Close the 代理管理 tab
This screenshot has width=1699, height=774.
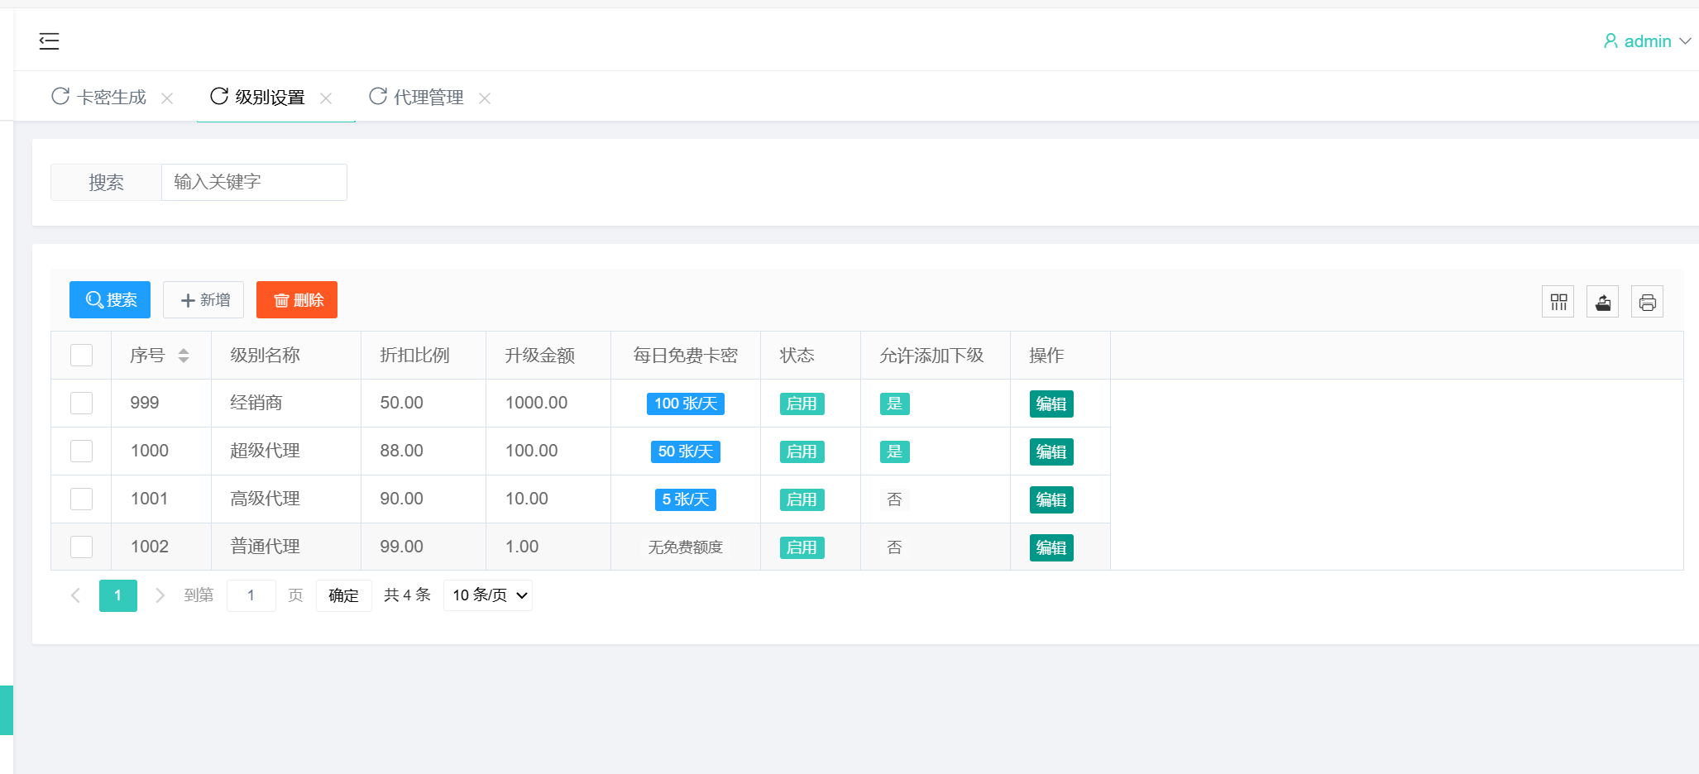pyautogui.click(x=485, y=98)
